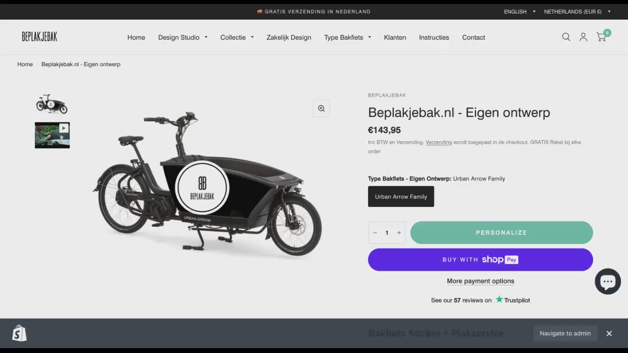Open the NETHERLANDS (EUR €) currency dropdown
The height and width of the screenshot is (353, 628).
[577, 12]
